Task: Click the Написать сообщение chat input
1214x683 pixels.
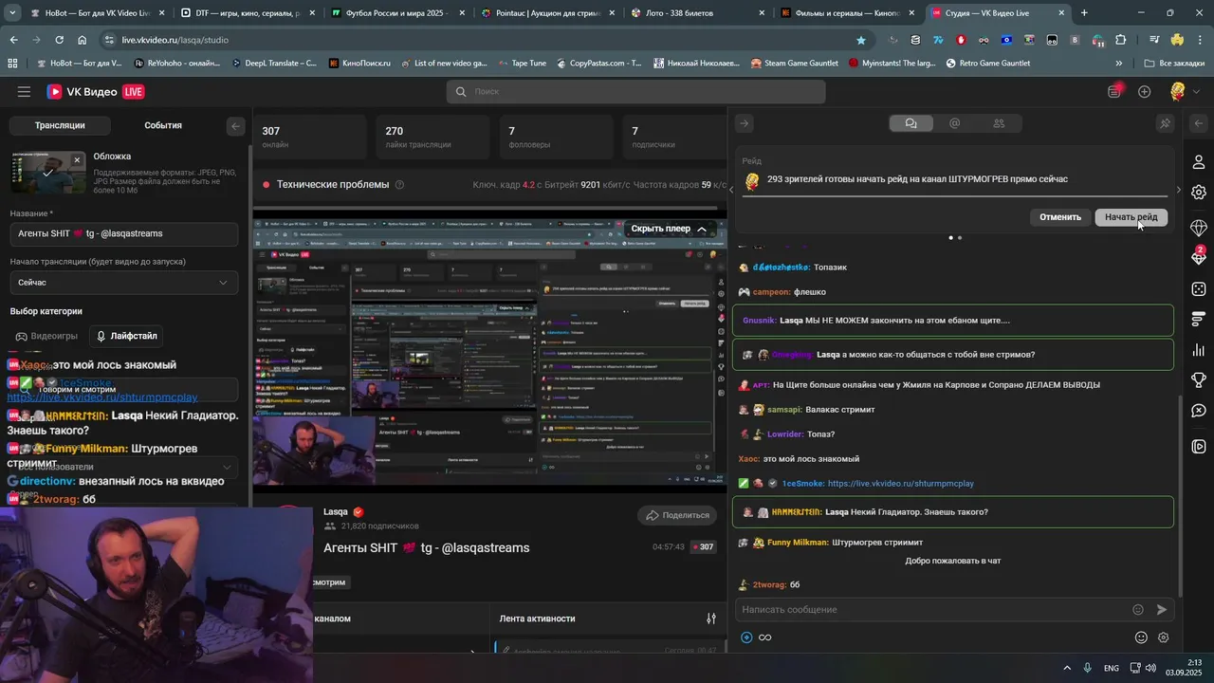Action: pyautogui.click(x=953, y=610)
